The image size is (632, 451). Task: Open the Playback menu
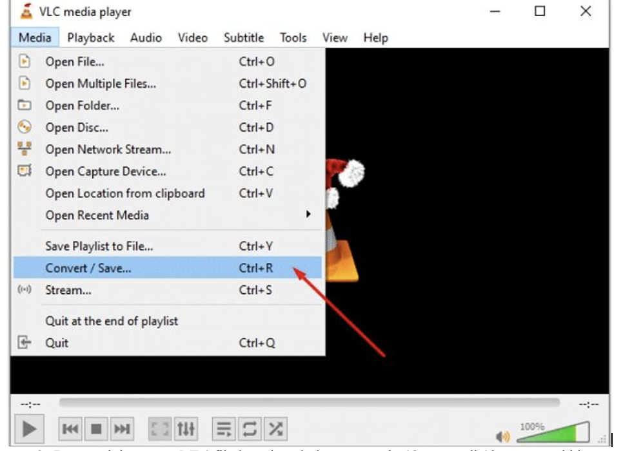tap(90, 37)
